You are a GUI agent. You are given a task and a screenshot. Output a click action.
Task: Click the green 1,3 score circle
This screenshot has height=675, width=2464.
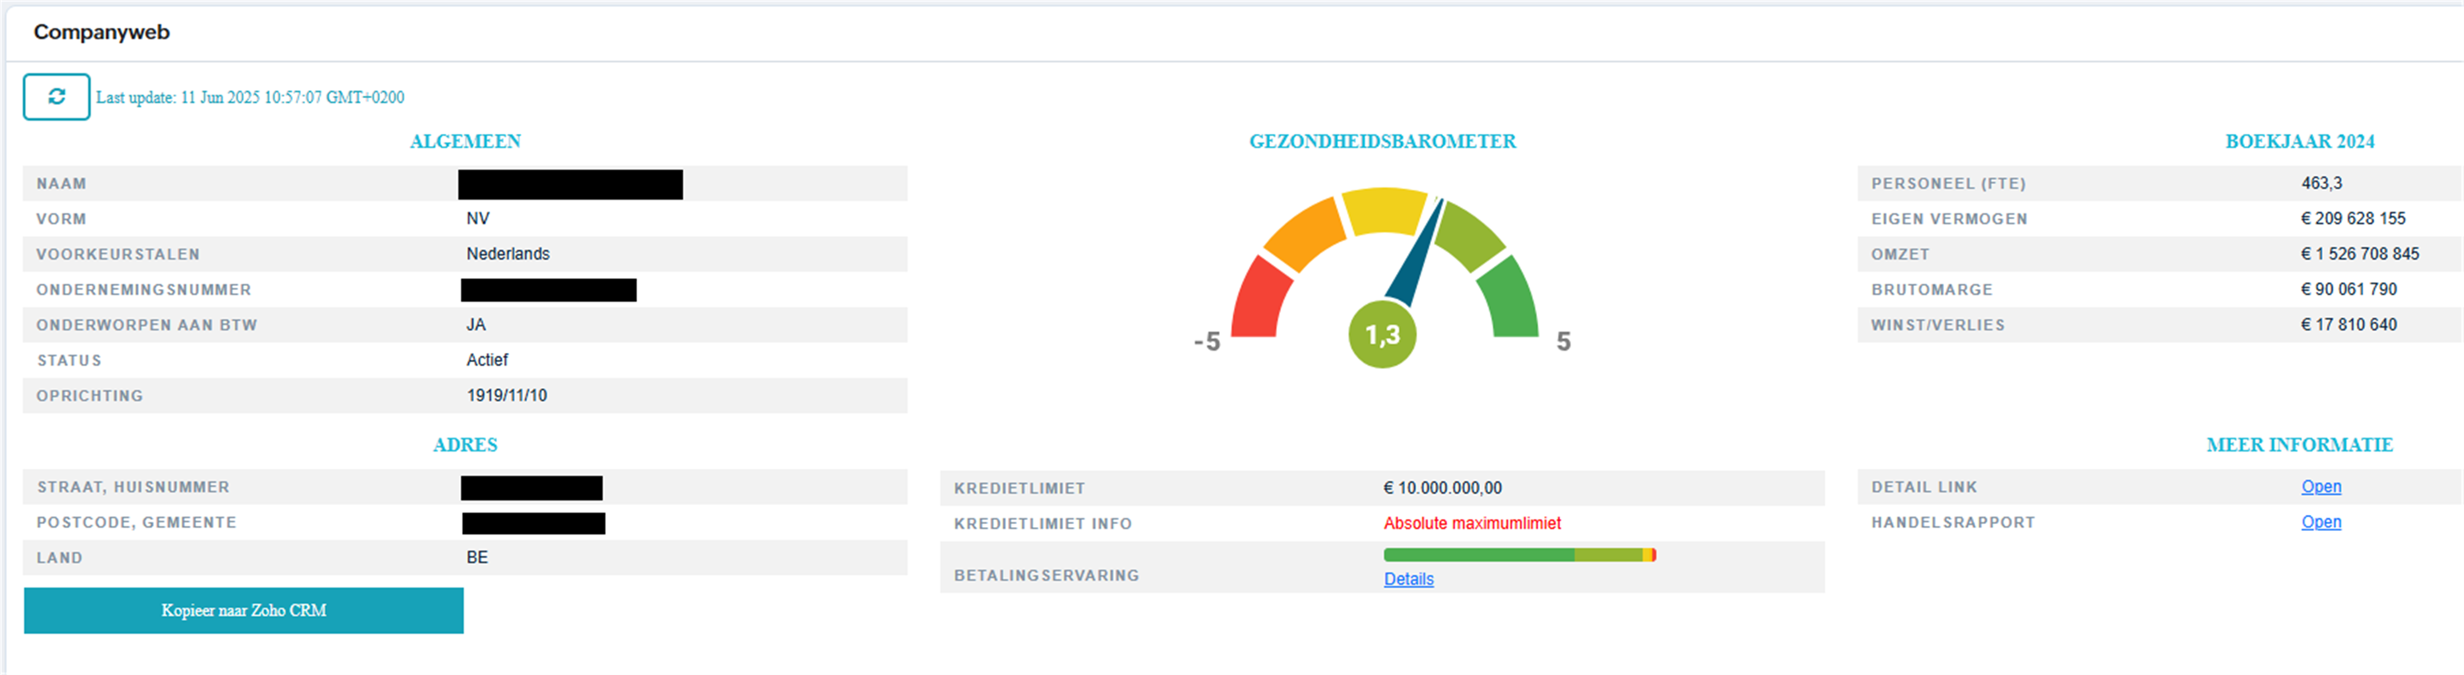pyautogui.click(x=1381, y=334)
